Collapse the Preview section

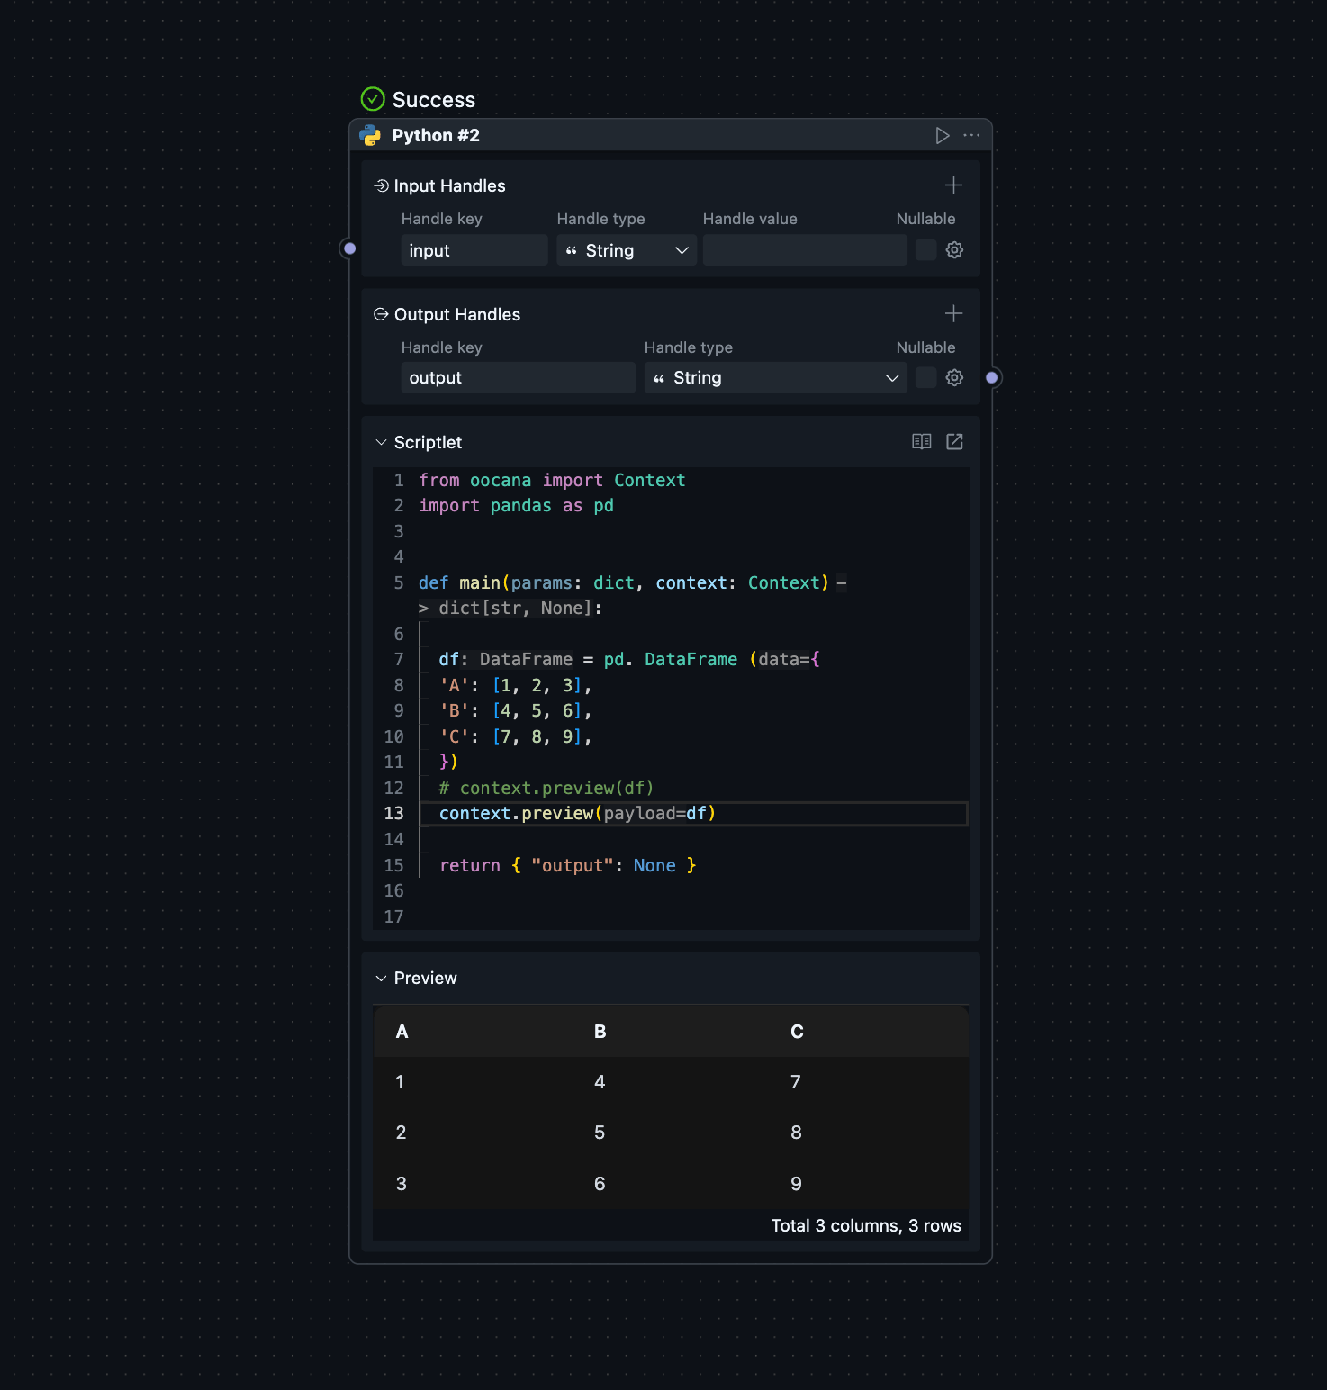click(381, 979)
